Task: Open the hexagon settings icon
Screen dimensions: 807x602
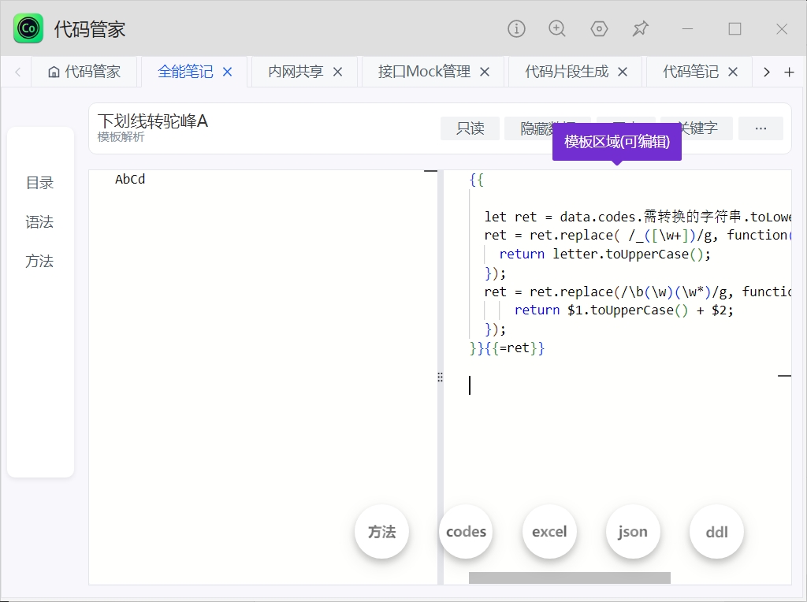Action: point(599,28)
